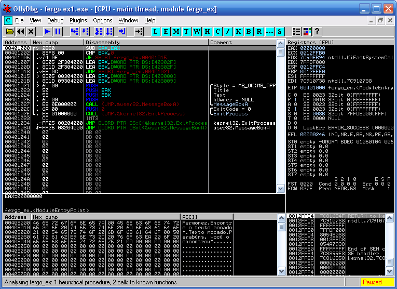Open the Debug menu
This screenshot has height=289, width=397.
point(56,20)
